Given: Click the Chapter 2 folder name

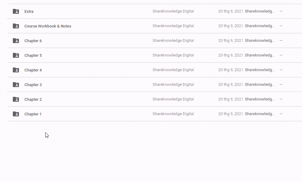Looking at the screenshot, I should [x=33, y=100].
